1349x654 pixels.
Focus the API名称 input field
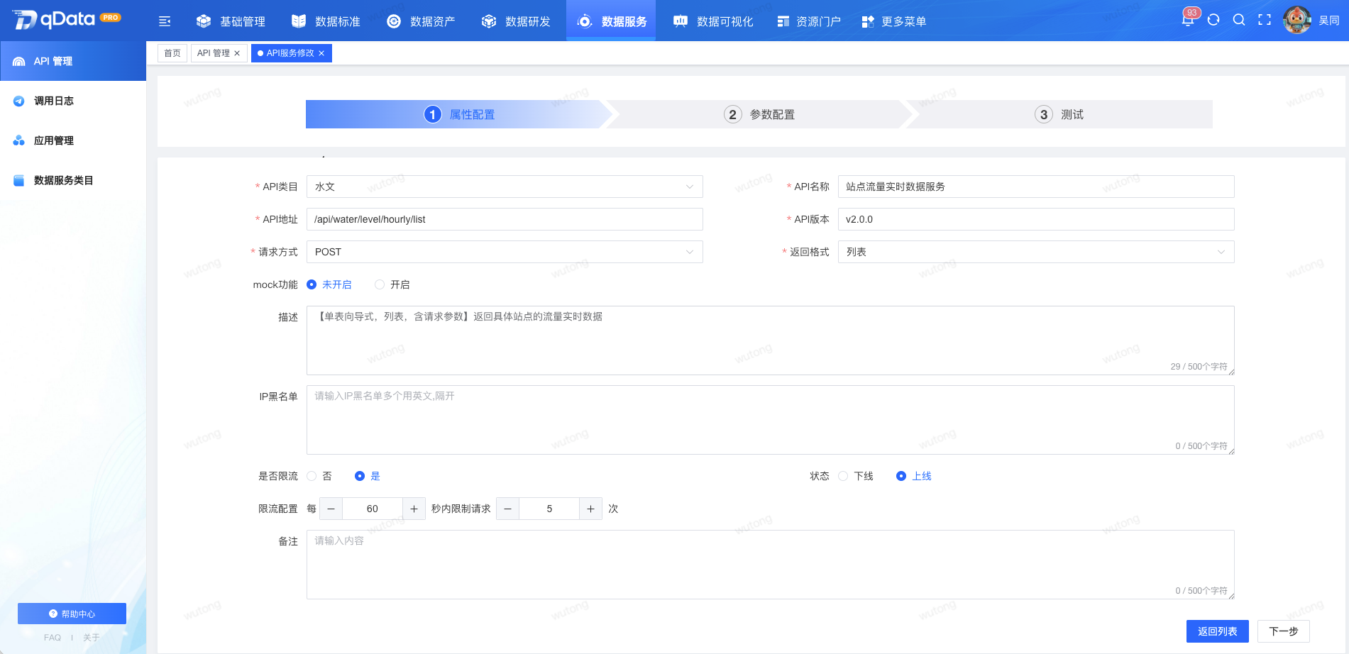(1036, 187)
